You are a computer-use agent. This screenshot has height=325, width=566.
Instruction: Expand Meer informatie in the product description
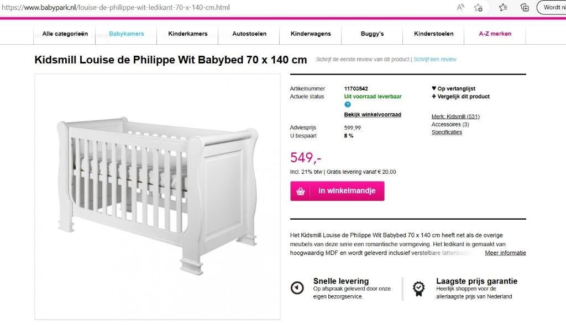pyautogui.click(x=506, y=252)
